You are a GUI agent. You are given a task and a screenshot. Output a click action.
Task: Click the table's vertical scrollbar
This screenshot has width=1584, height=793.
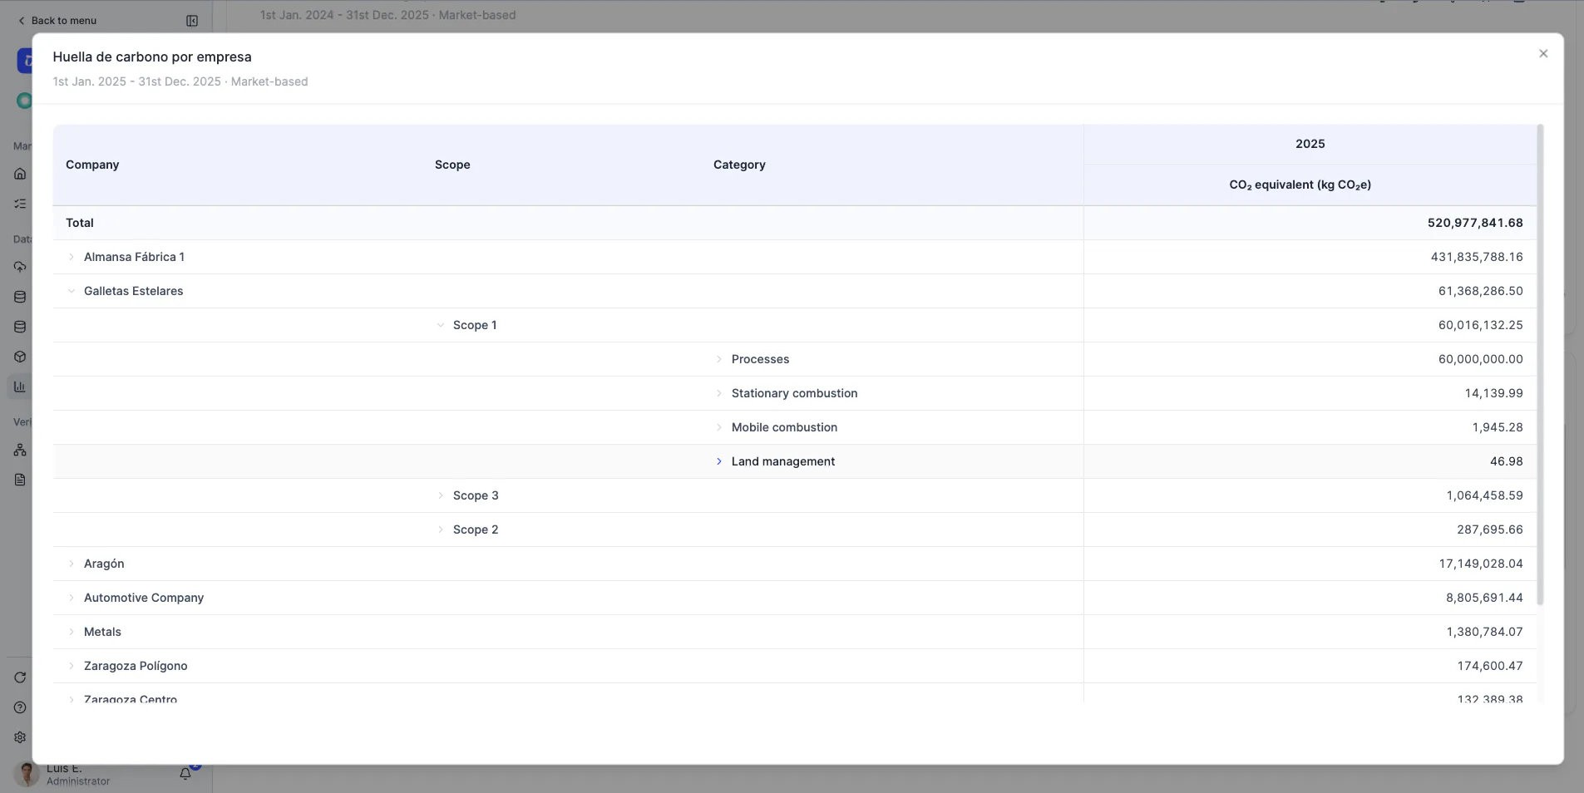(x=1540, y=365)
